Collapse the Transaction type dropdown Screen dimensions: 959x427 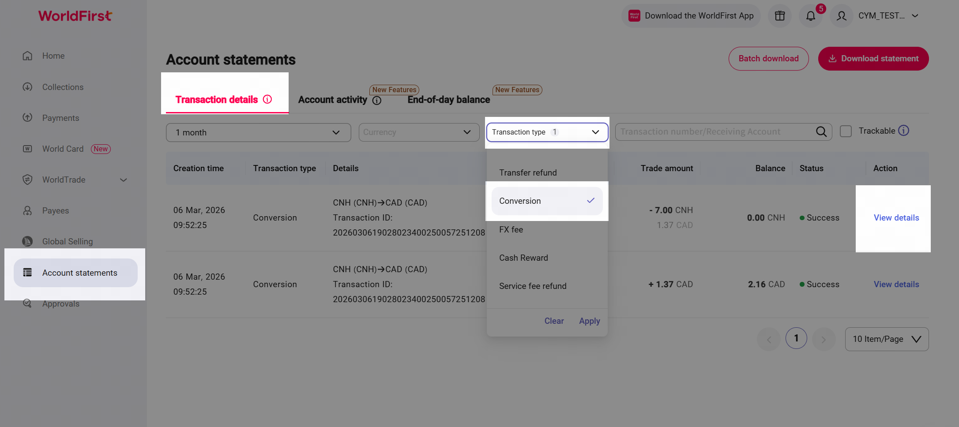pyautogui.click(x=547, y=132)
